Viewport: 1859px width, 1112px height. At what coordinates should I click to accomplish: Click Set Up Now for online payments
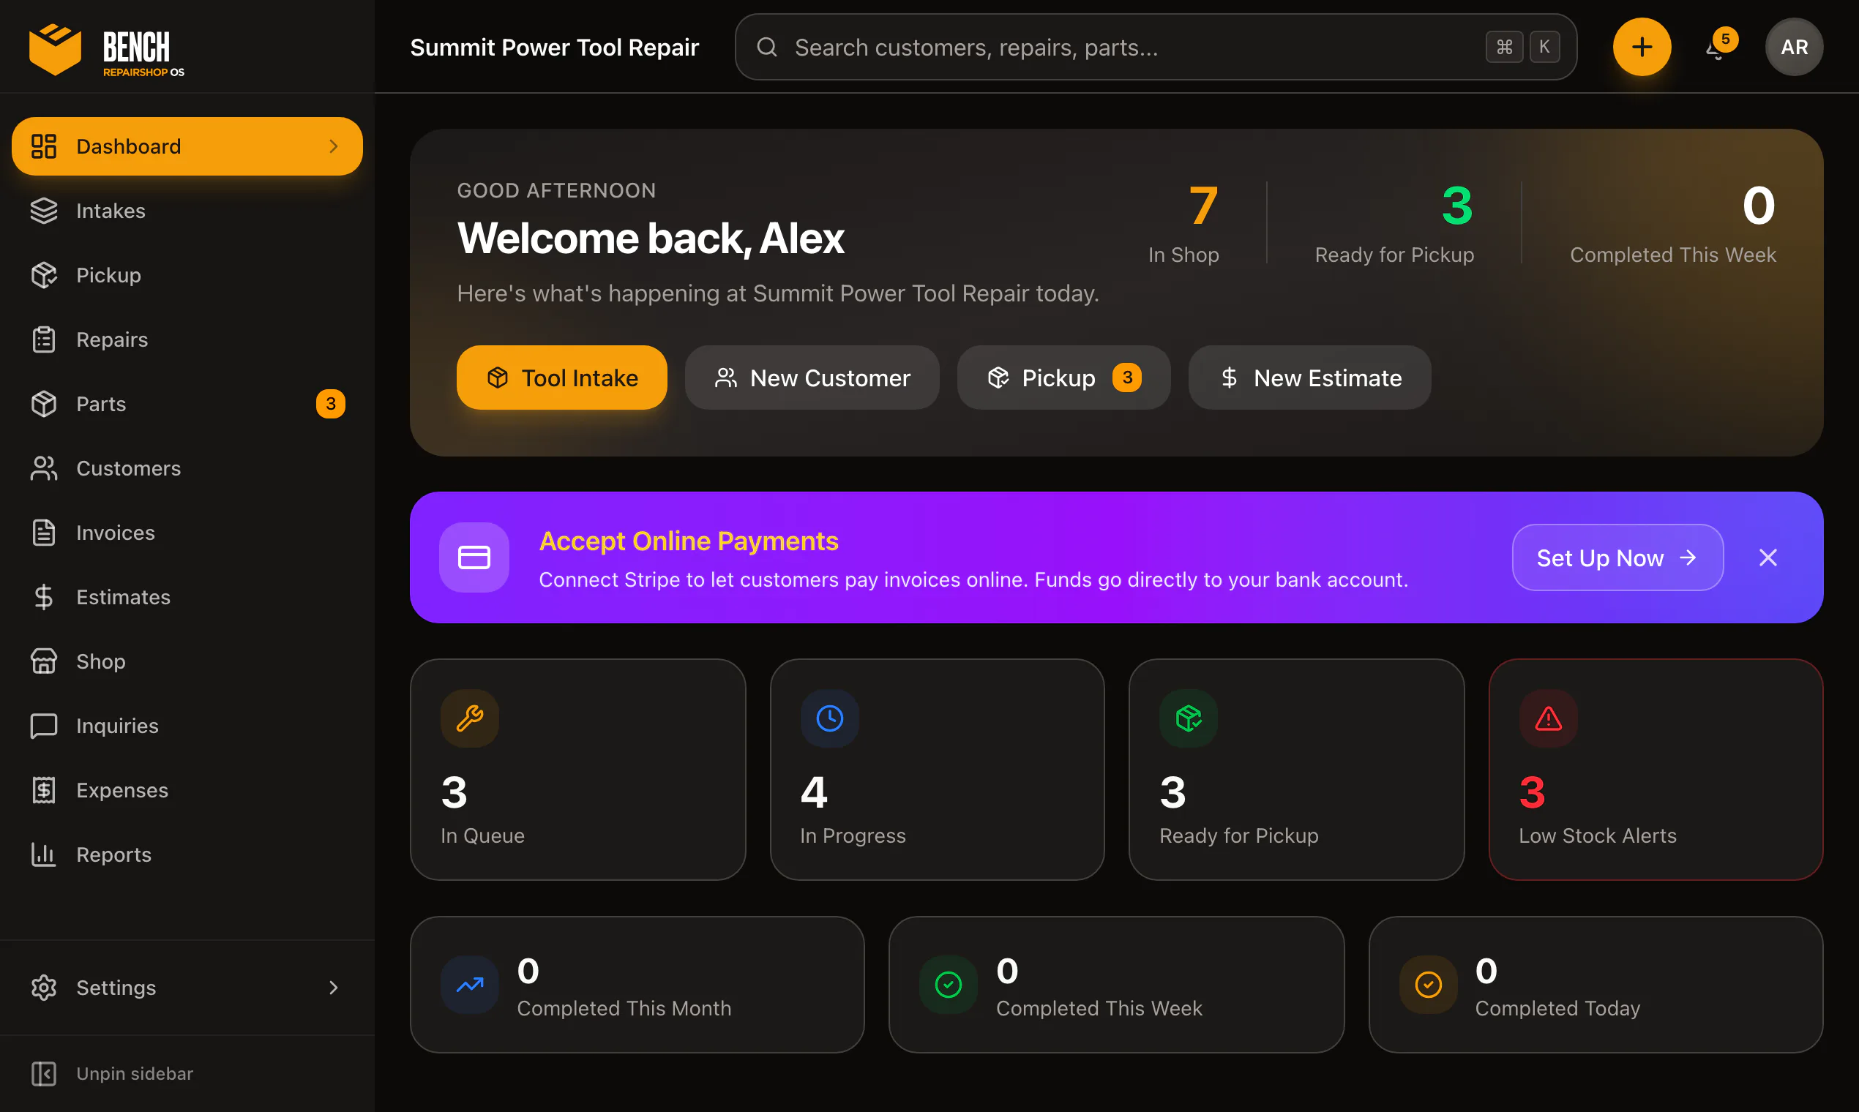coord(1617,557)
